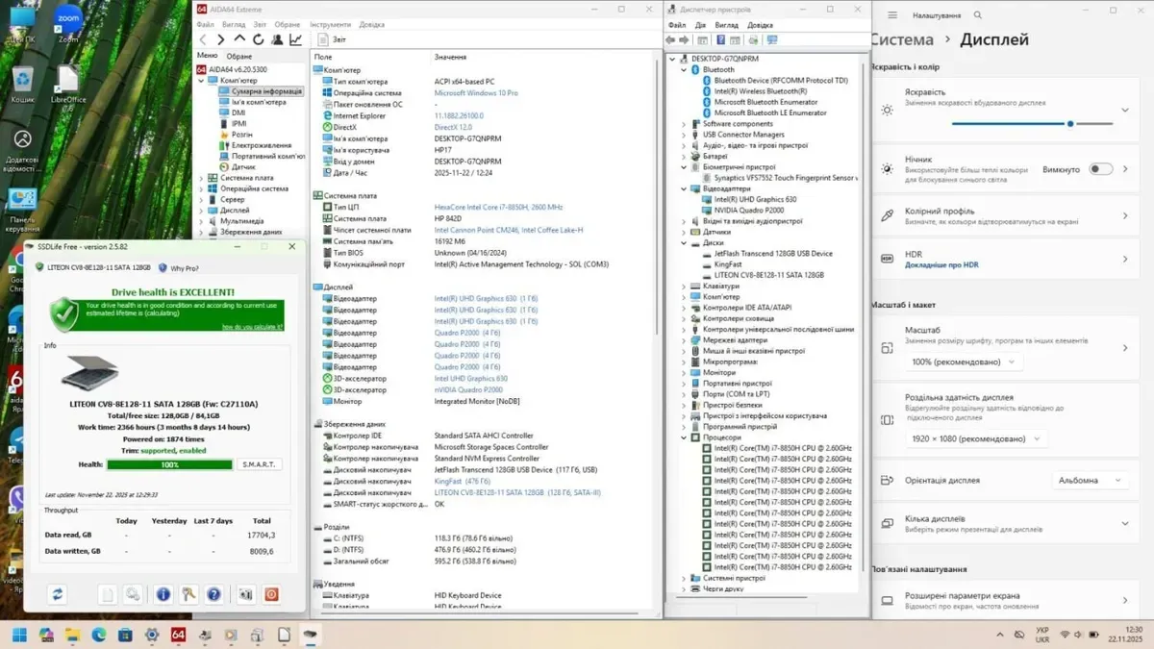Screen dimensions: 1154x649
Task: Open the AIDA64 graph chart toolbar icon
Action: tap(296, 40)
